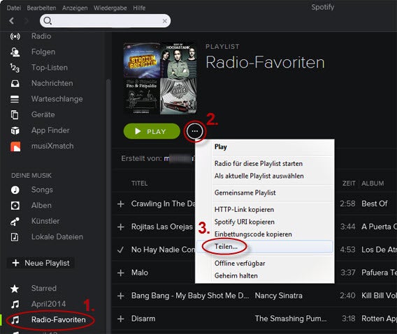Screen dimensions: 397x334
Task: Open Rotten Apples album link
Action: point(379,319)
